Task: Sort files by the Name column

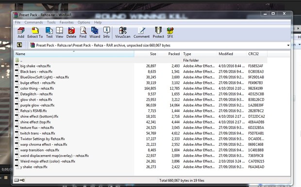Action: pyautogui.click(x=74, y=54)
